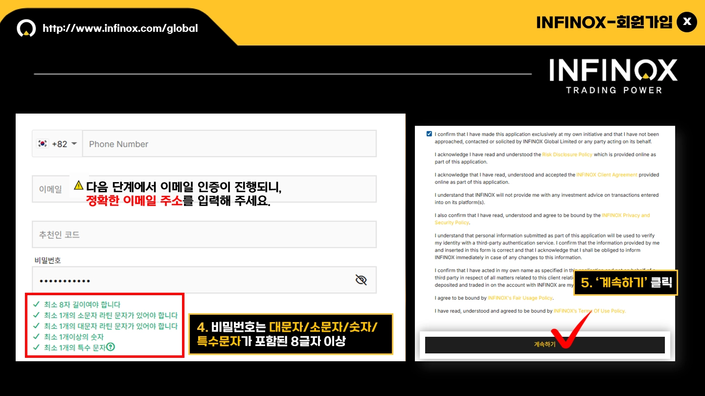This screenshot has width=705, height=396.
Task: Click the 'I confirm that I have made this application' paragraph
Action: point(547,138)
